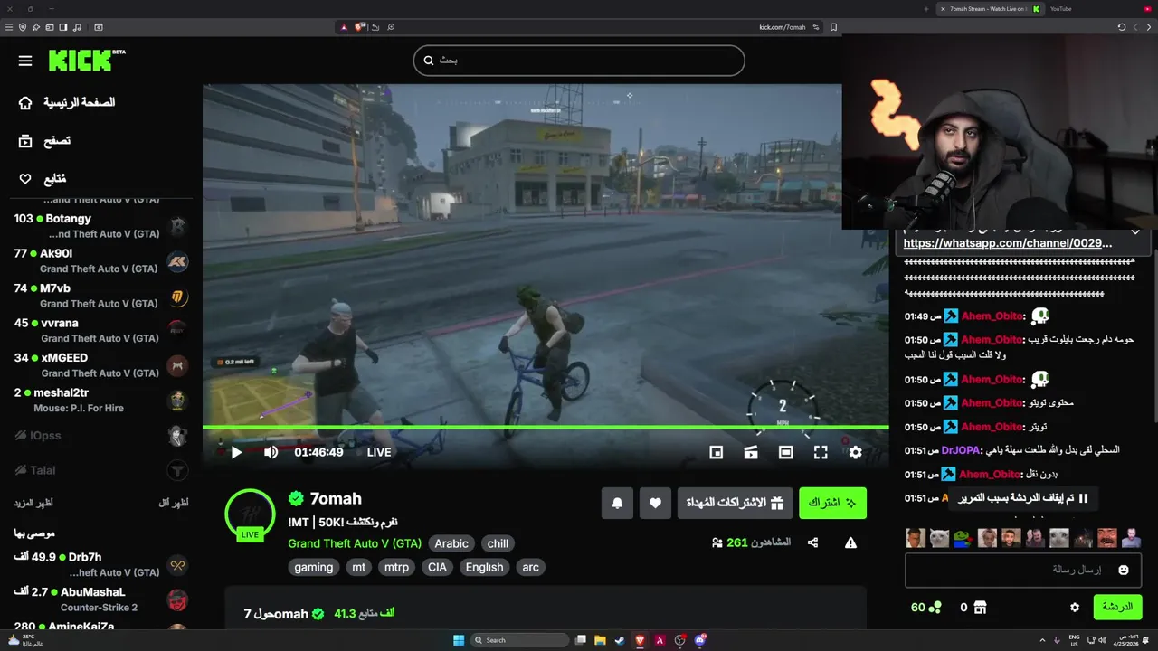The image size is (1158, 651).
Task: Toggle the notification bell for 7omah
Action: click(x=617, y=503)
